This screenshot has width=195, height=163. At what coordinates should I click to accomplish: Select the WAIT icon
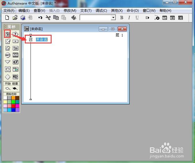tap(7, 55)
